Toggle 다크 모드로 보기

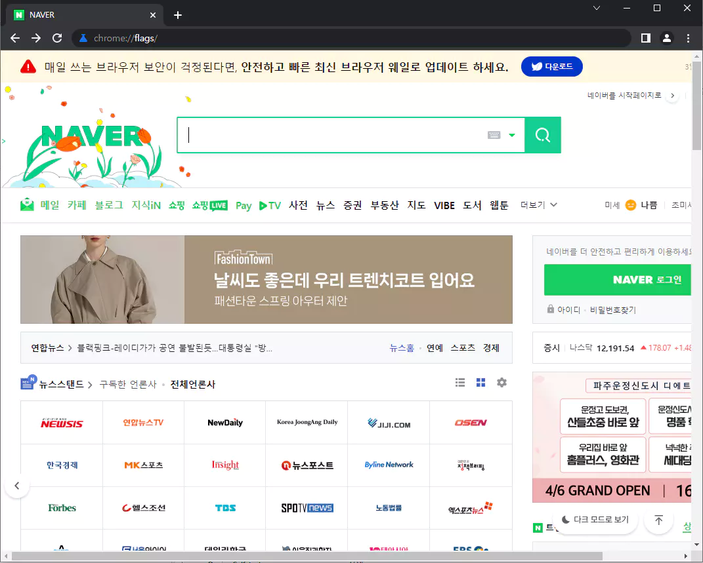[x=595, y=520]
